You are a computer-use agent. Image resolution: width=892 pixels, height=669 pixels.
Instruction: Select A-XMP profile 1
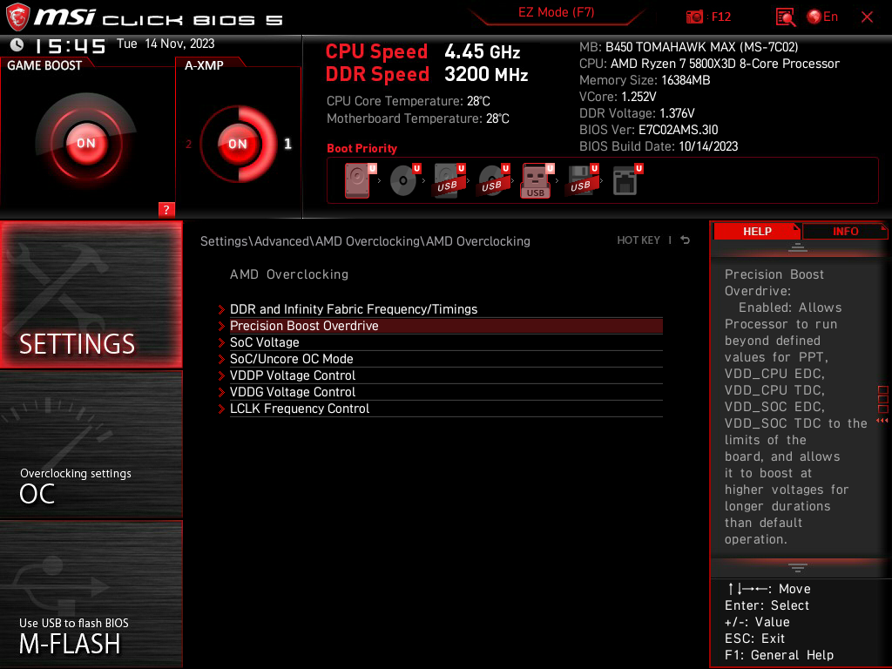287,144
